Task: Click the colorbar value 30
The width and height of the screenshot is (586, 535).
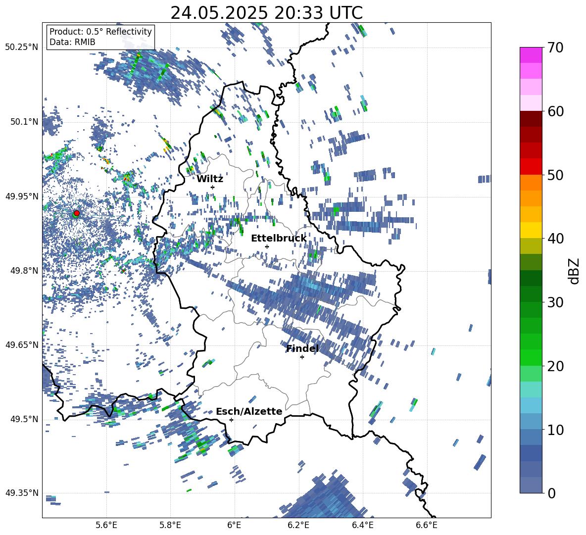Action: tap(555, 302)
